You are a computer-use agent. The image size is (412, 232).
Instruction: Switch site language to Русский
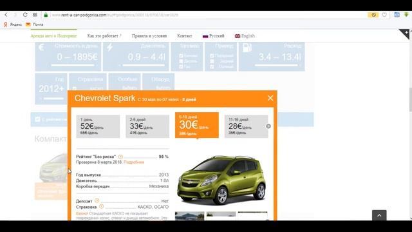(213, 36)
